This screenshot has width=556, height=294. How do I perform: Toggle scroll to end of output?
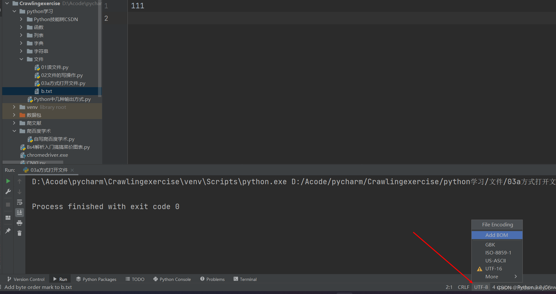pyautogui.click(x=19, y=212)
